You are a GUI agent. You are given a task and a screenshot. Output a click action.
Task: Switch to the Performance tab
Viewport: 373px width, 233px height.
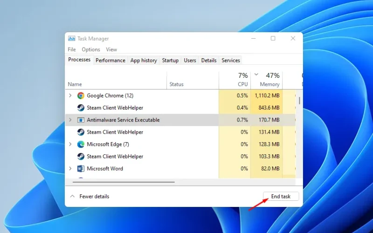[111, 61]
